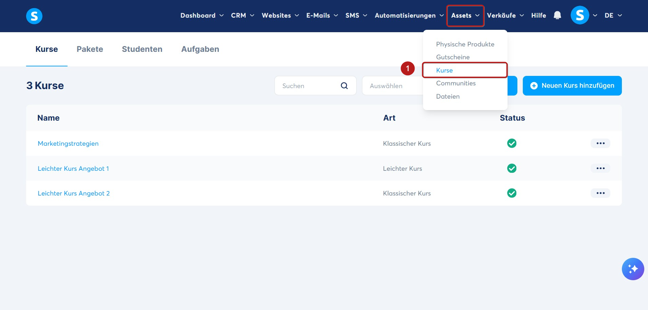
Task: Open the Marketingstrategien course
Action: [x=68, y=144]
